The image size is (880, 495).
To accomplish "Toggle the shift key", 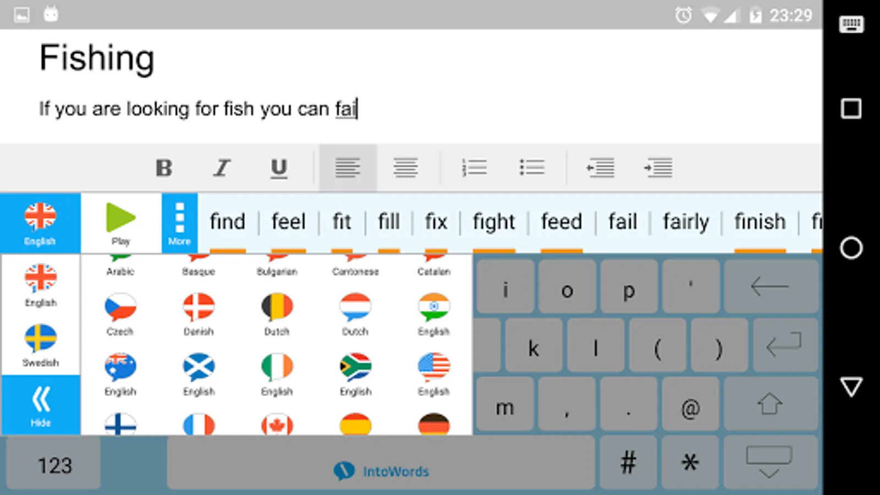I will 771,404.
